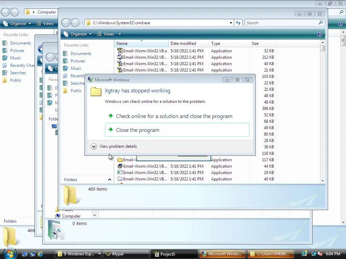Sort by the Size column header

click(x=263, y=44)
